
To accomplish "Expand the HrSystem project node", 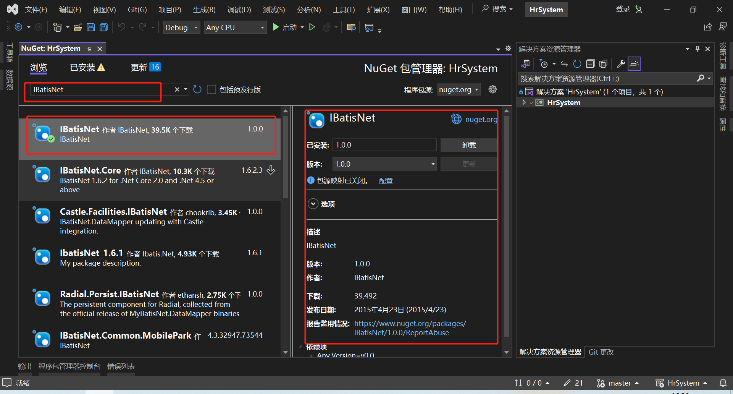I will point(524,102).
